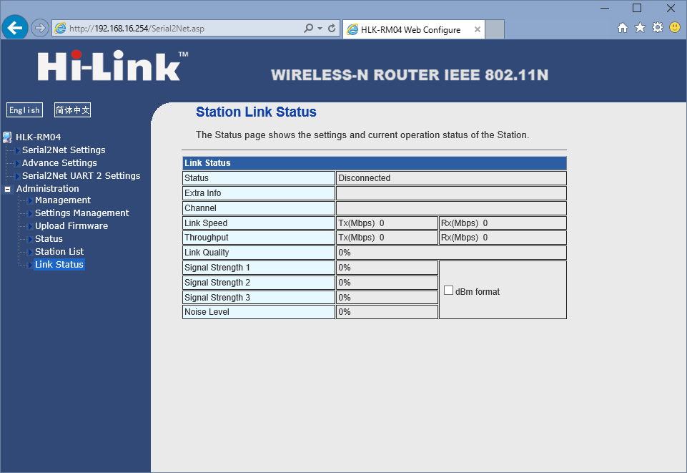This screenshot has height=473, width=687.
Task: Click Link Speed Tx(Mbps) 0 cell
Action: point(387,223)
